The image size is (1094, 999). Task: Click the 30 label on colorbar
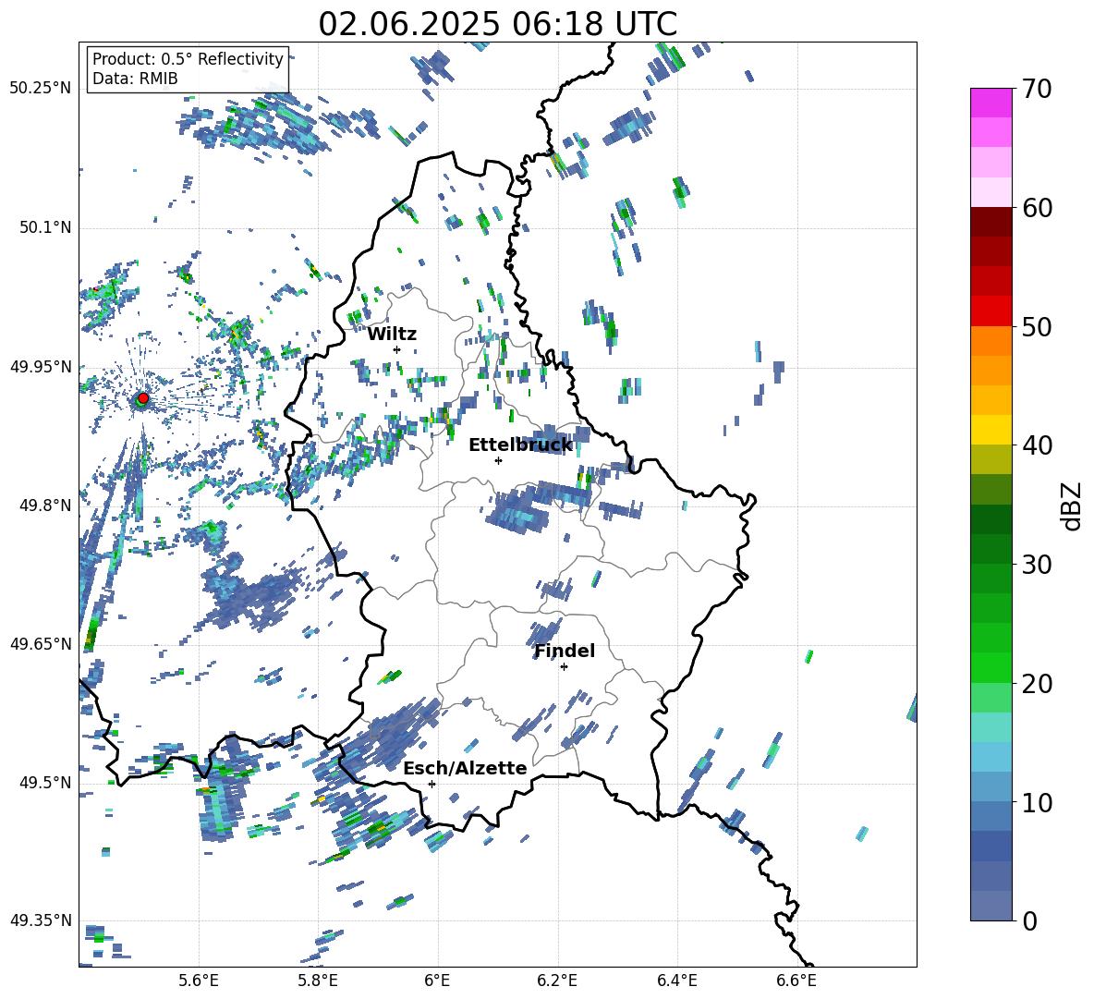[1037, 565]
